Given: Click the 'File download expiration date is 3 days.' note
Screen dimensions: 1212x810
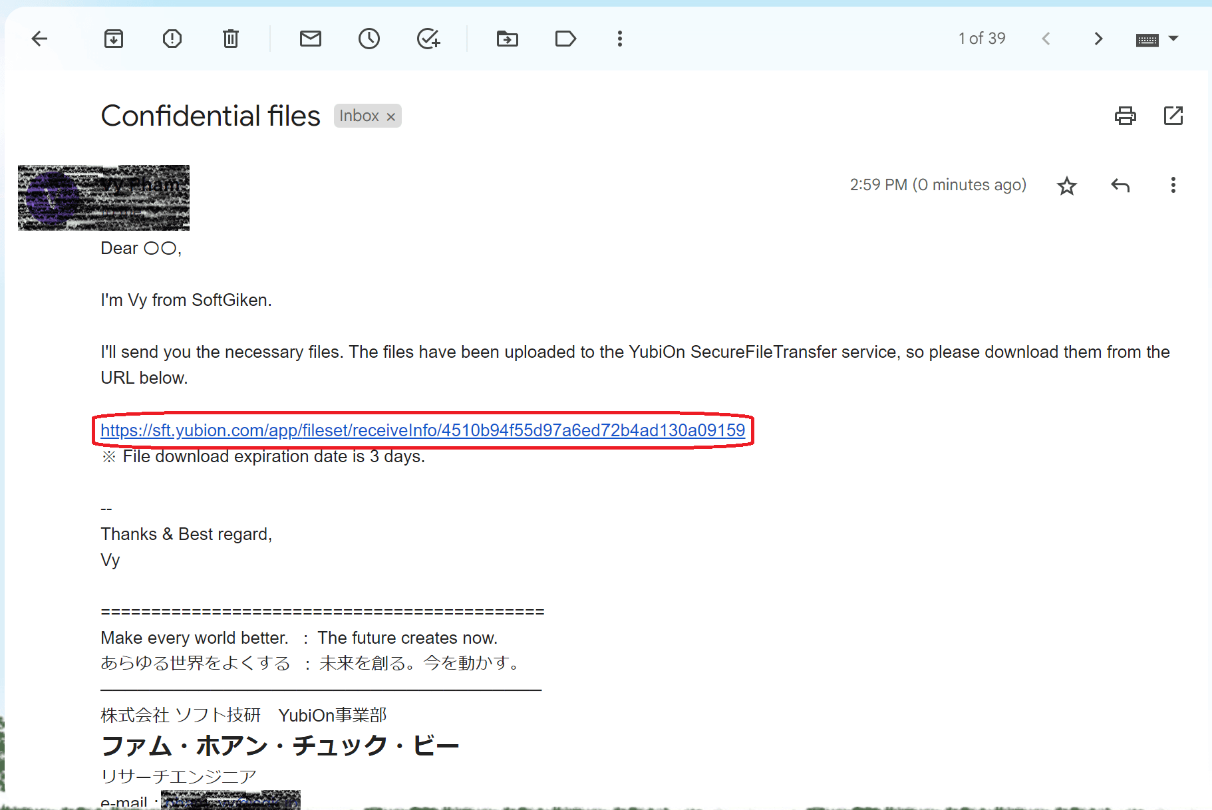Looking at the screenshot, I should tap(273, 456).
